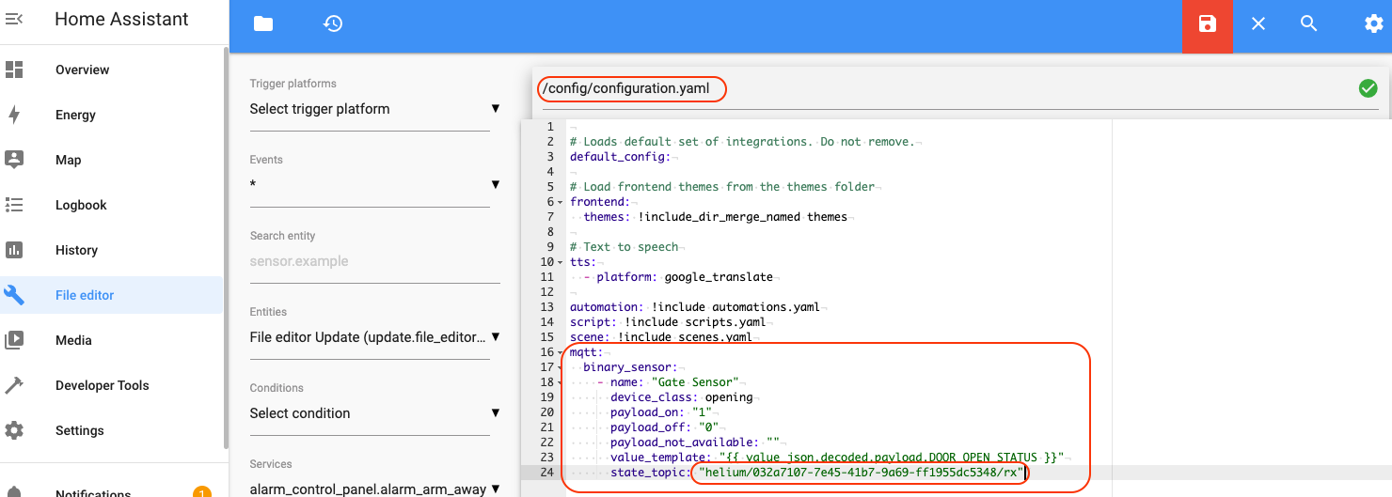The height and width of the screenshot is (497, 1392).
Task: Open the file history clock icon
Action: point(332,24)
